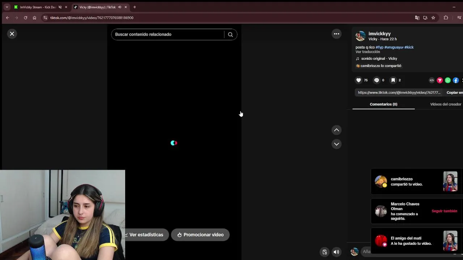The image size is (463, 260).
Task: Open camibriozzo notification avatar
Action: (x=381, y=181)
